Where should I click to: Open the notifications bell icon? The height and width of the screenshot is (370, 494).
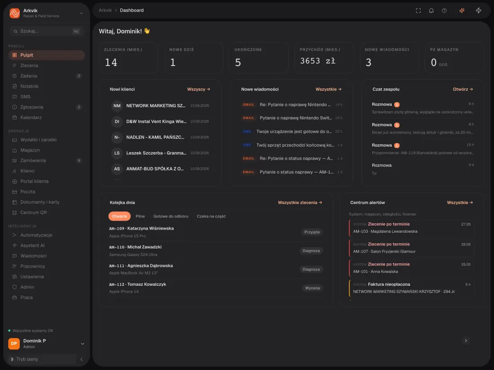[431, 11]
